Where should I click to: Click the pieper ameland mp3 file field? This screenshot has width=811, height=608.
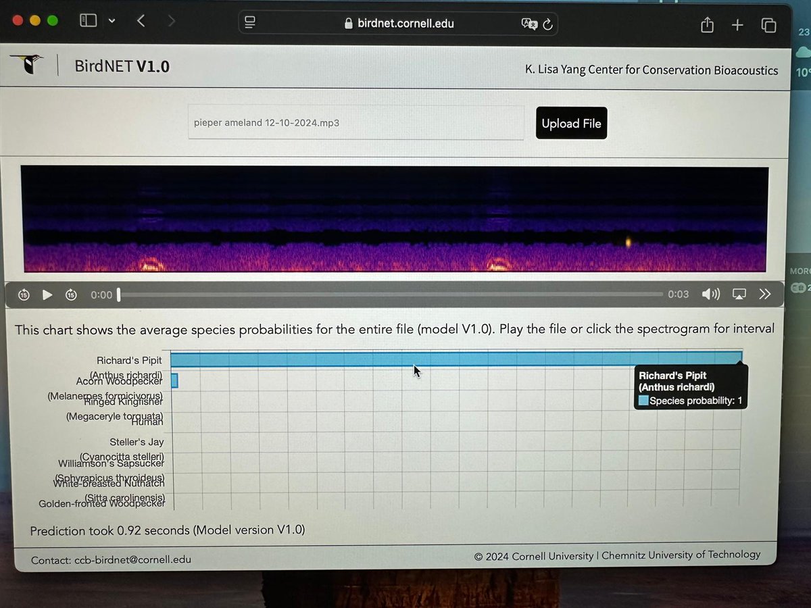tap(356, 122)
